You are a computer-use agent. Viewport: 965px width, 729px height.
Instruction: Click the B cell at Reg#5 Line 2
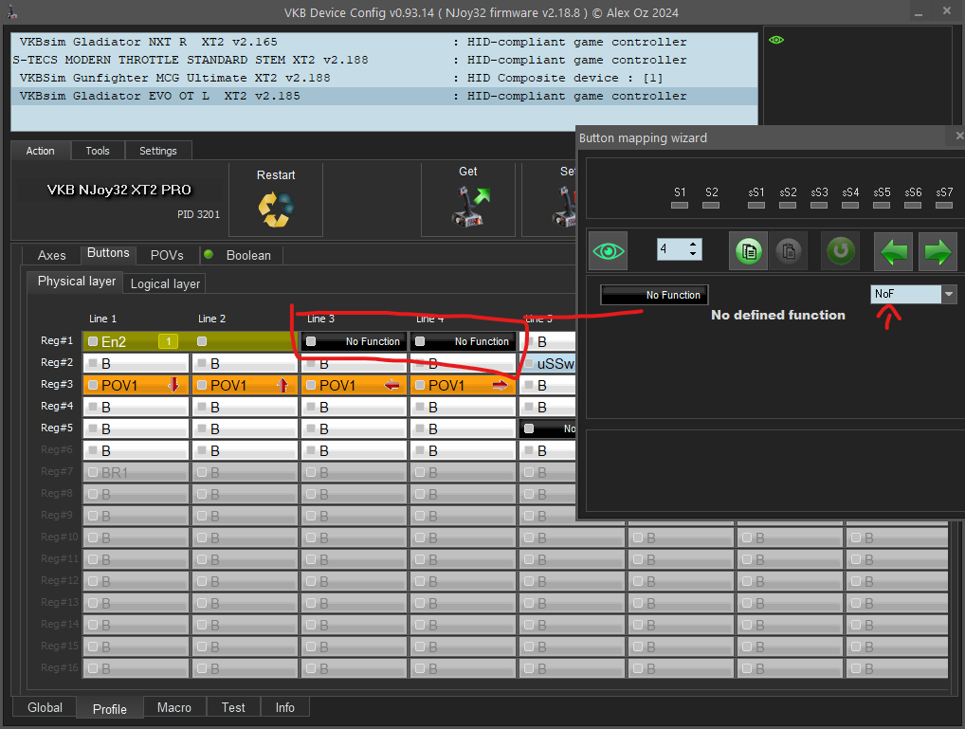(245, 429)
